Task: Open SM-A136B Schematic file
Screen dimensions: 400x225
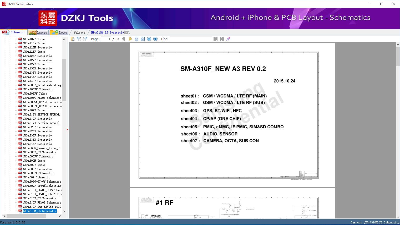Action: coord(37,68)
